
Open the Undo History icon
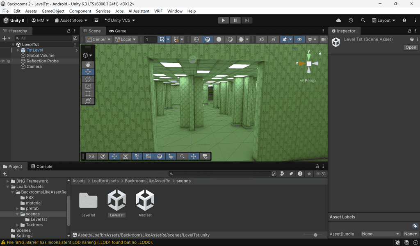point(351,20)
